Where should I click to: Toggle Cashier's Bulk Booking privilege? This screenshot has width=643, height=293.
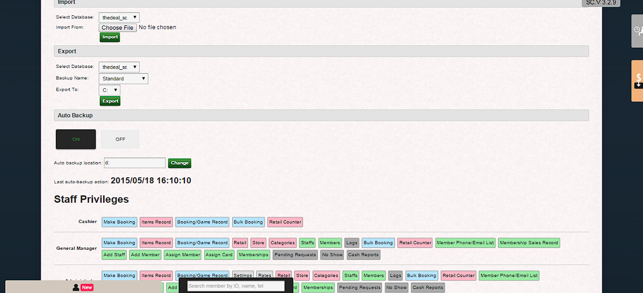click(248, 222)
